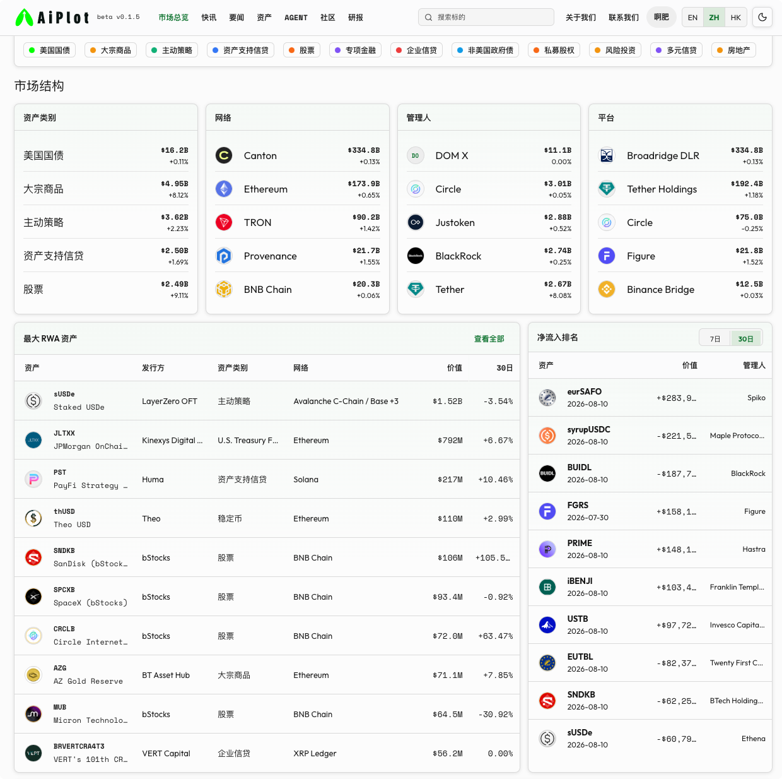This screenshot has width=782, height=779.
Task: Click the search magnifier icon
Action: click(429, 17)
